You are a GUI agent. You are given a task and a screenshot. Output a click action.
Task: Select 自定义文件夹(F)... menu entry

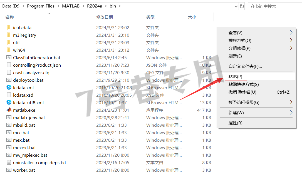(x=257, y=66)
